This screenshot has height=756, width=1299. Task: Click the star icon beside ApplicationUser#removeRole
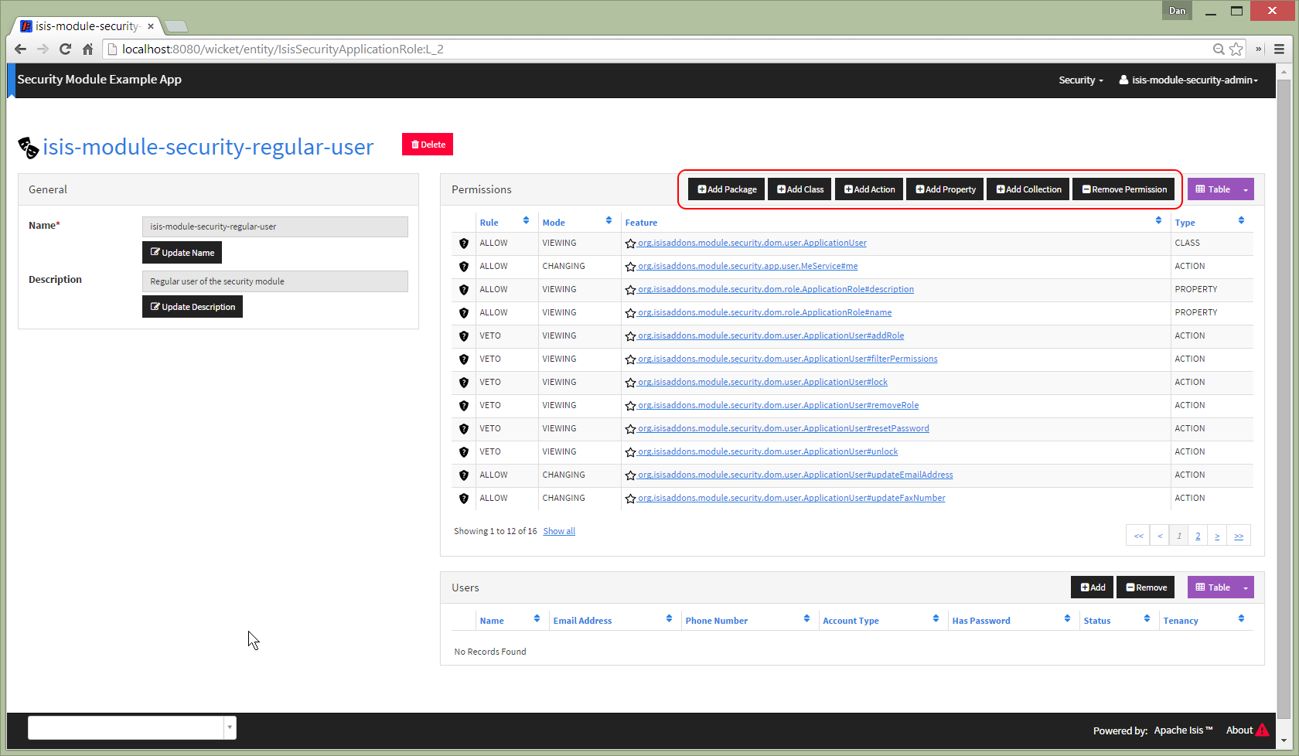631,406
